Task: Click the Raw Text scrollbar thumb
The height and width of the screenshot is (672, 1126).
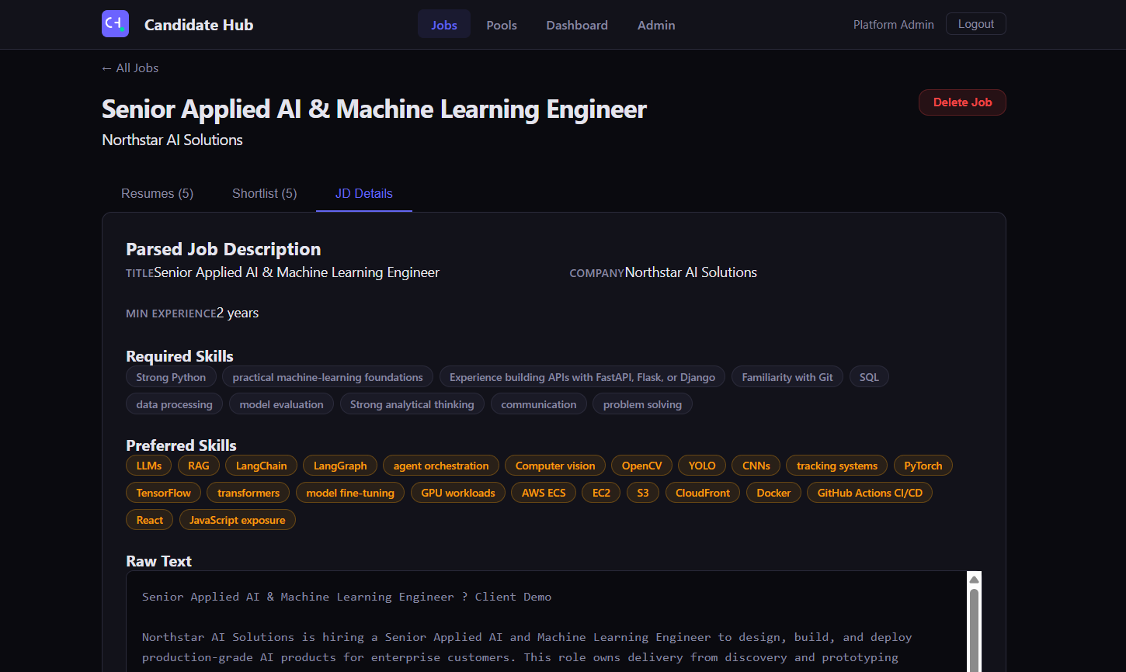Action: (975, 630)
